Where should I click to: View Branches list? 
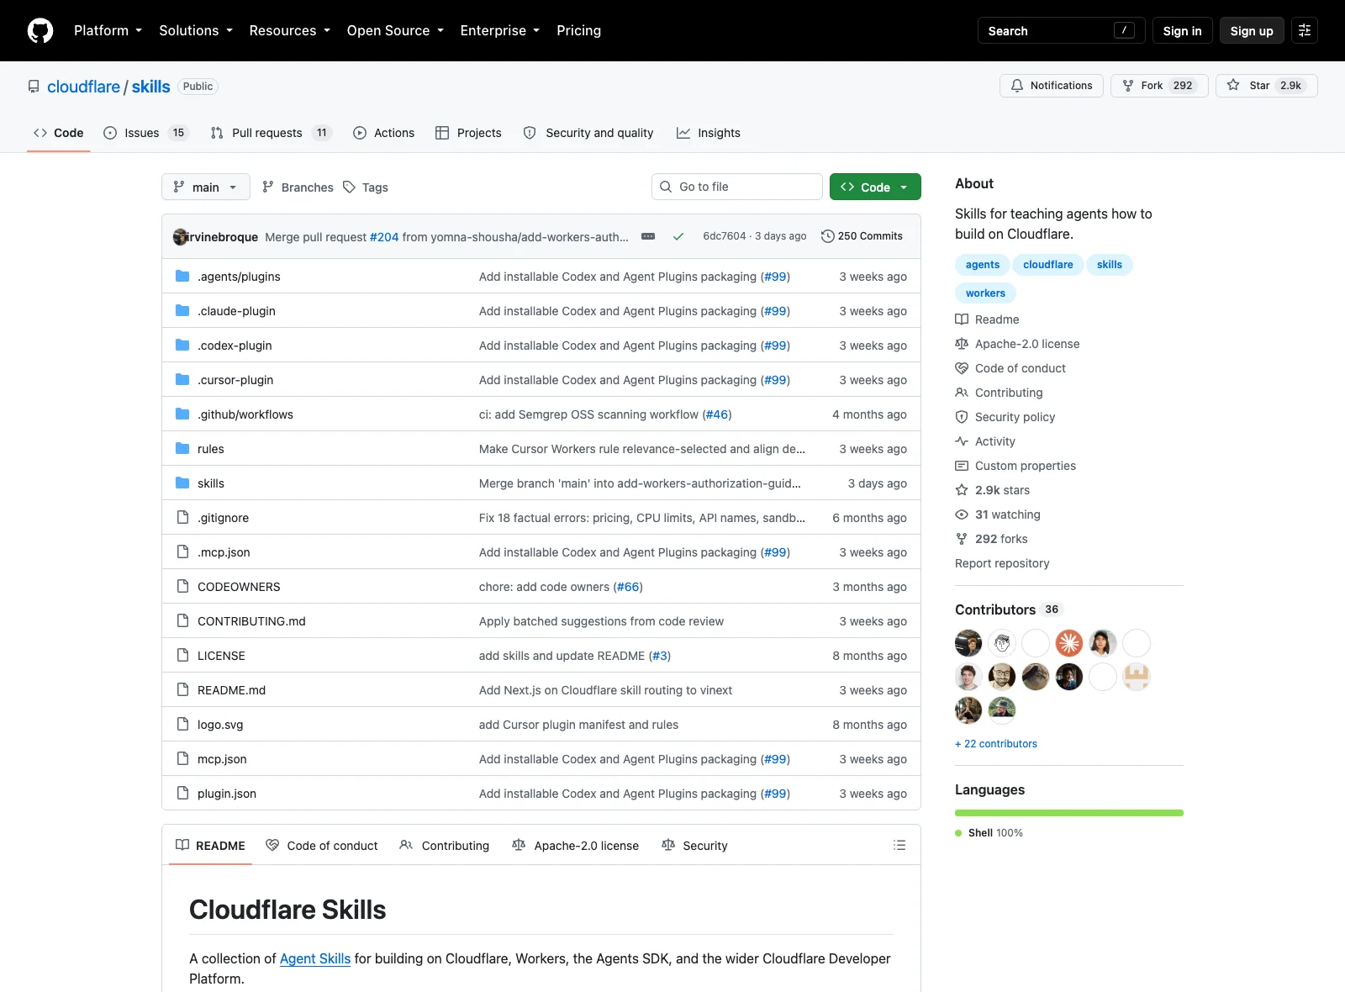(x=298, y=187)
